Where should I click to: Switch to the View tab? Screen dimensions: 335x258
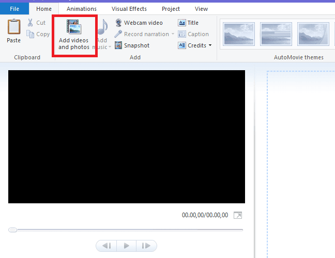[201, 9]
